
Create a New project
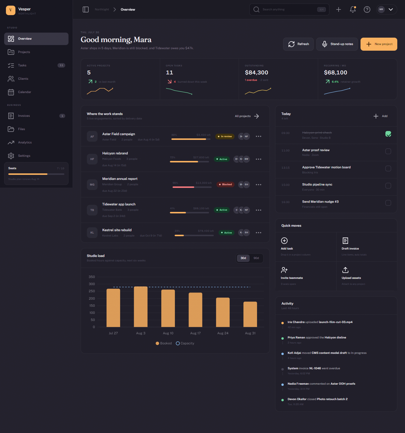[379, 44]
